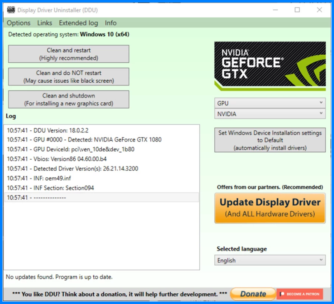Click Clean and shutdown button

point(69,99)
